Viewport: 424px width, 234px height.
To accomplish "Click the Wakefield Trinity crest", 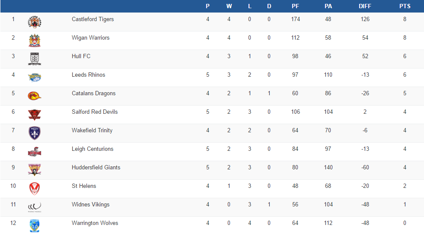I will point(35,133).
